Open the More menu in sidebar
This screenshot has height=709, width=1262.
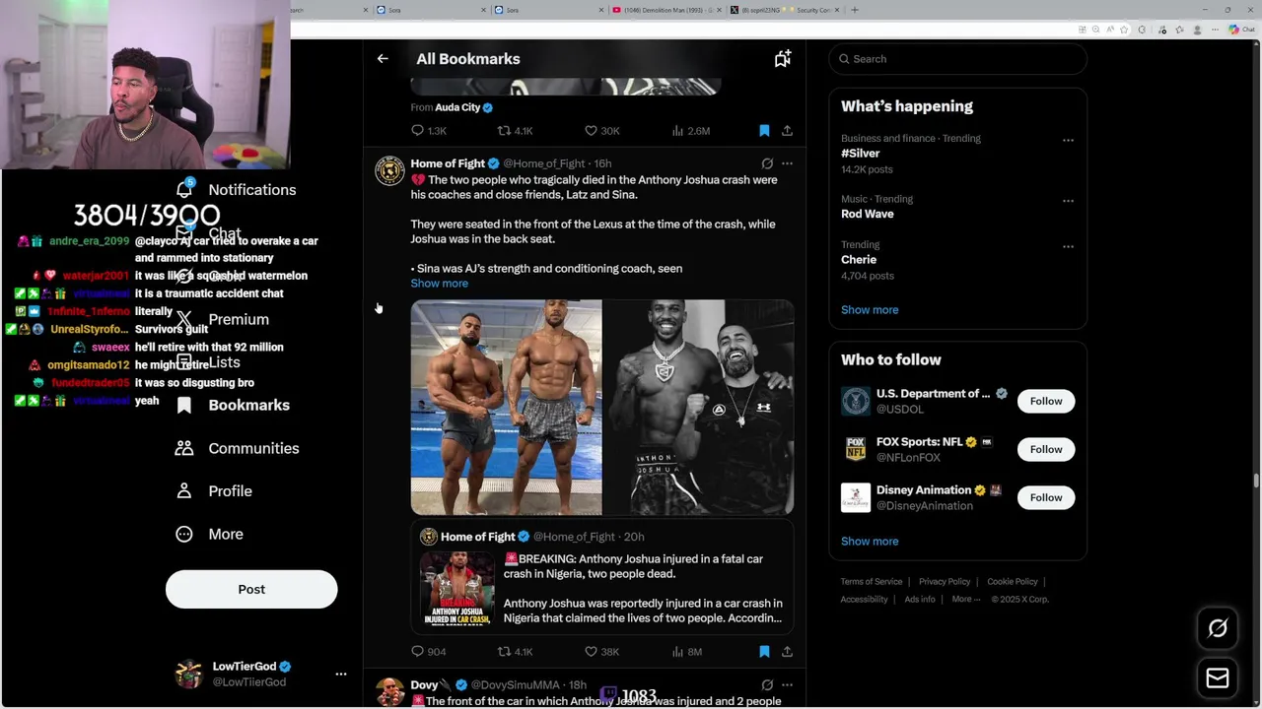click(x=209, y=534)
